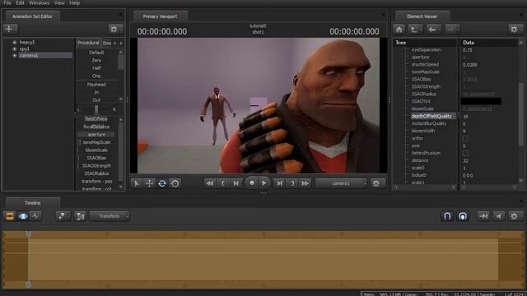Open the Transform dropdown in Timeline
The width and height of the screenshot is (527, 296).
tap(110, 216)
